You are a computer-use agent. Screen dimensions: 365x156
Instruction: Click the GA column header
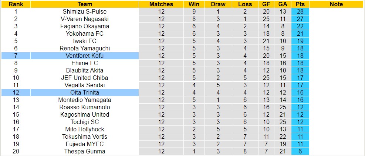click(282, 4)
